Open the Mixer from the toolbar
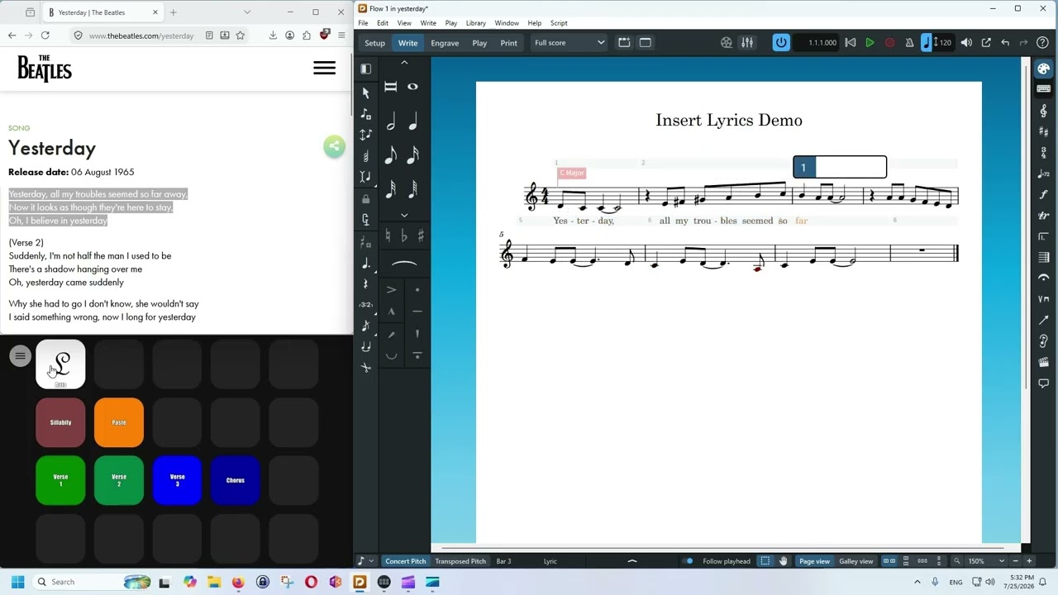This screenshot has width=1058, height=595. click(747, 43)
